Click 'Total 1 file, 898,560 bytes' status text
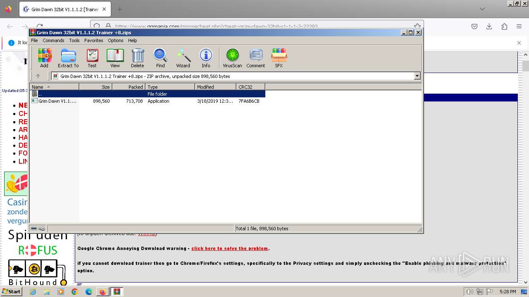 [262, 229]
